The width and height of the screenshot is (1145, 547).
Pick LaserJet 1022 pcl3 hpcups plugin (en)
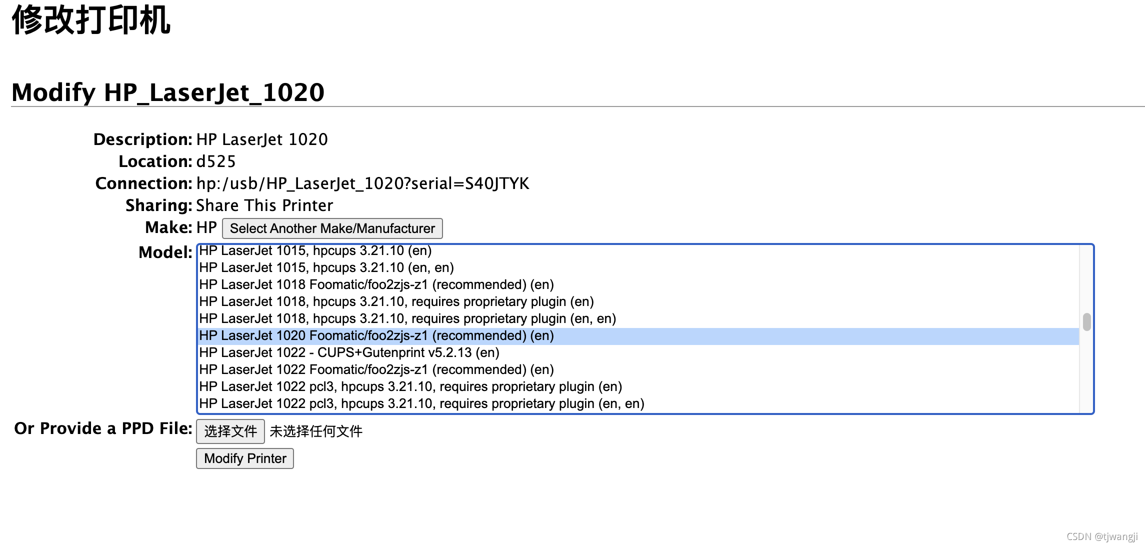pyautogui.click(x=410, y=387)
